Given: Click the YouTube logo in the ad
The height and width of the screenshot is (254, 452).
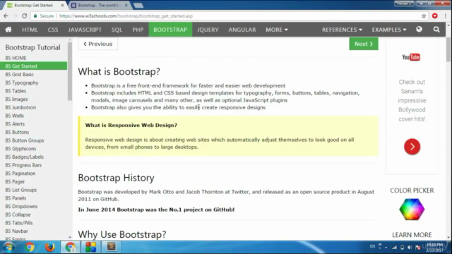Looking at the screenshot, I should [x=411, y=57].
